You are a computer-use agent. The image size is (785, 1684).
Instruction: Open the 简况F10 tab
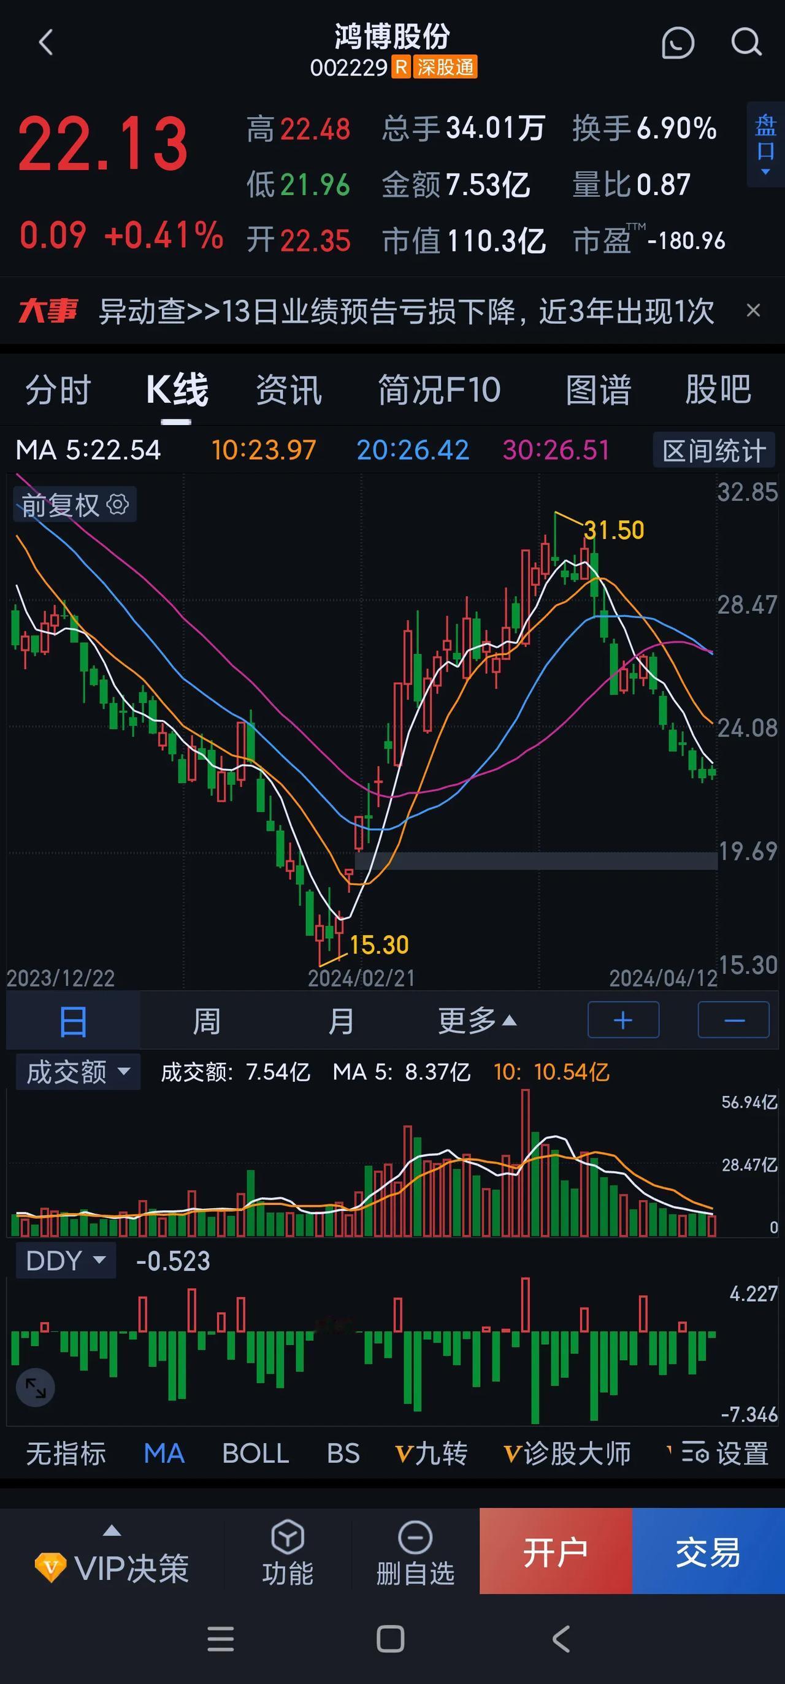coord(439,390)
